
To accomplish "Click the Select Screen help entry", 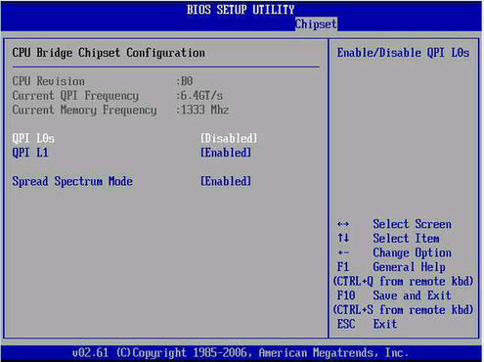I will 412,224.
